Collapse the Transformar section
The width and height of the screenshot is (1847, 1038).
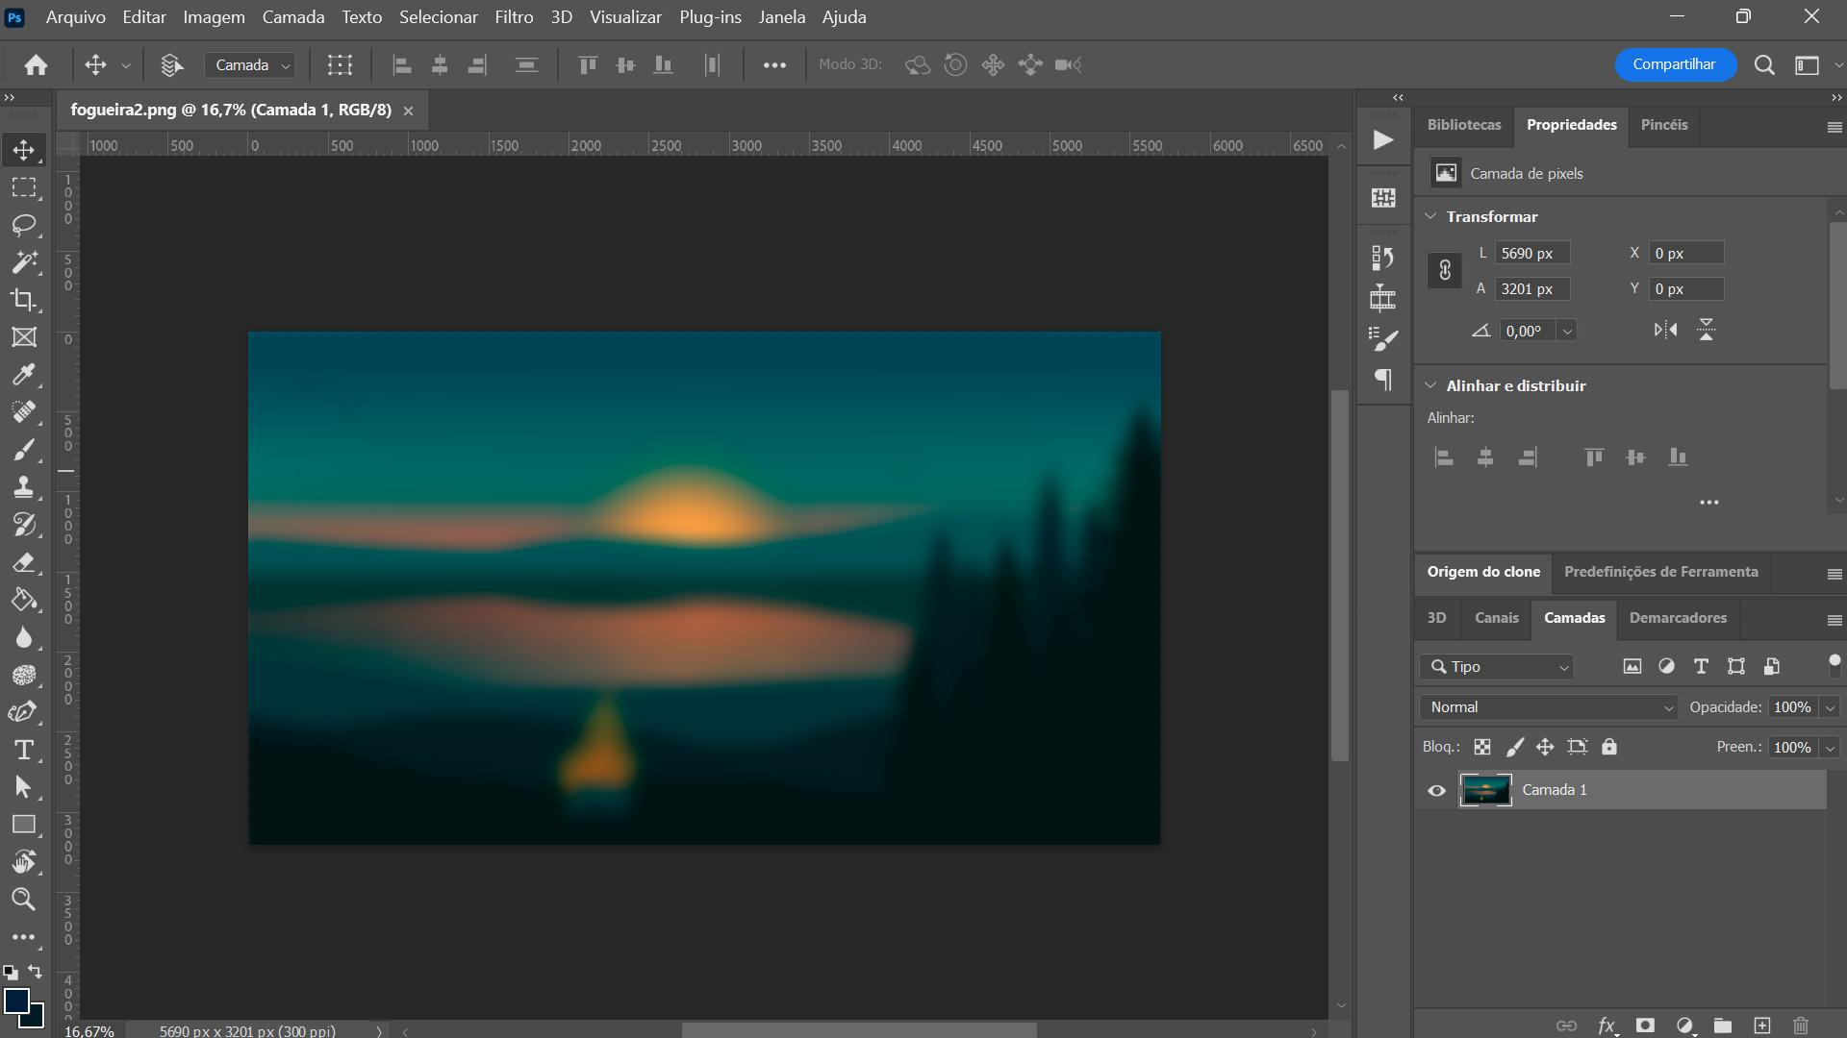tap(1431, 216)
